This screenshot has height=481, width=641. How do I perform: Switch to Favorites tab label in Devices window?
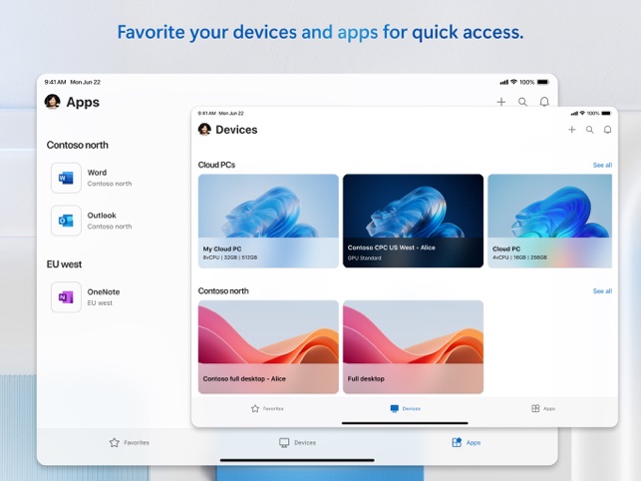pyautogui.click(x=273, y=408)
